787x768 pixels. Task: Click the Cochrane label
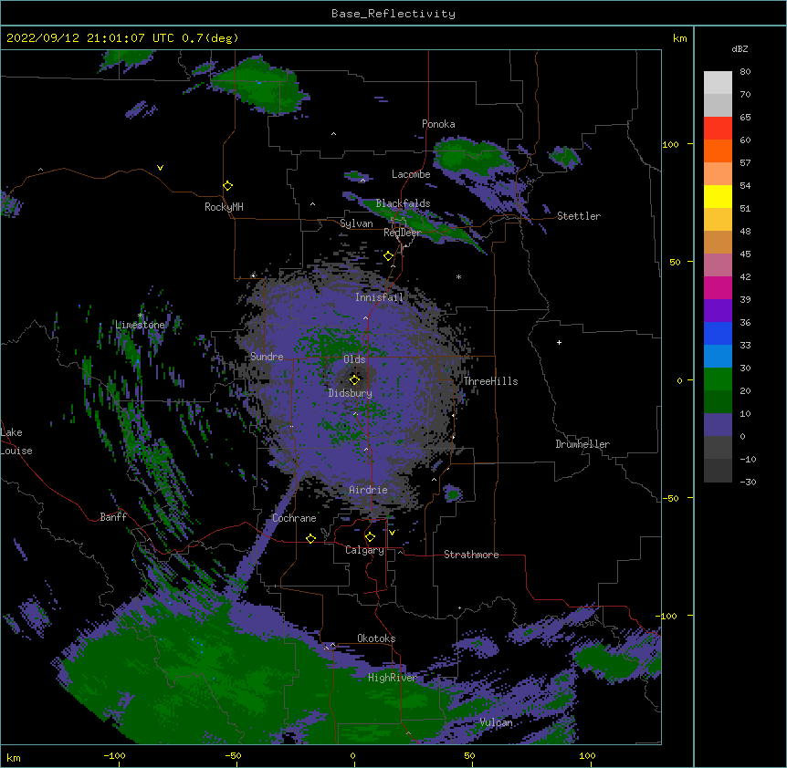[294, 518]
